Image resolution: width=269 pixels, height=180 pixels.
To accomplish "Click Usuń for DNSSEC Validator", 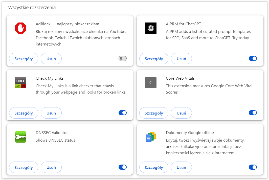I will click(x=51, y=167).
